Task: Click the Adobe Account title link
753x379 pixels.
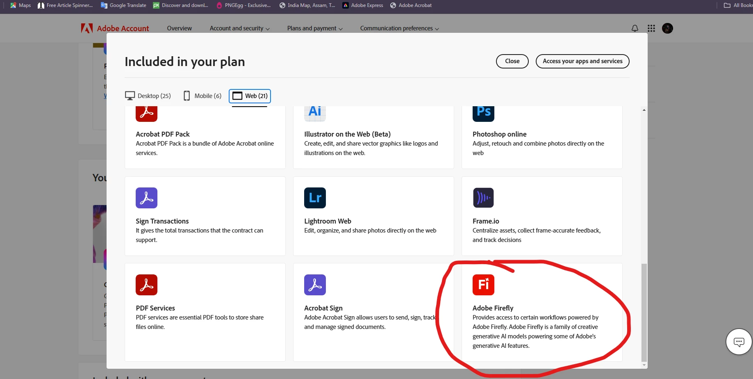Action: point(123,28)
